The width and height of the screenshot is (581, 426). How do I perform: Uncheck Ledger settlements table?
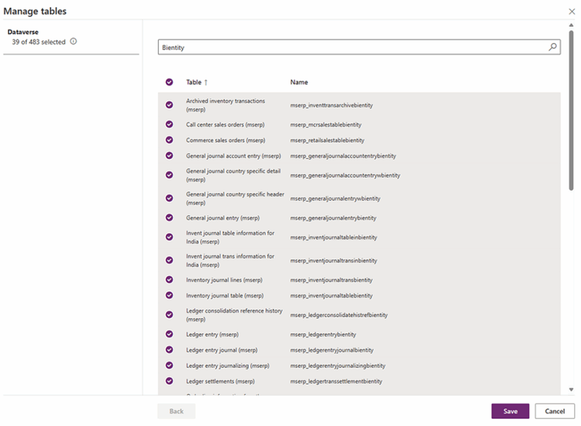click(x=169, y=381)
